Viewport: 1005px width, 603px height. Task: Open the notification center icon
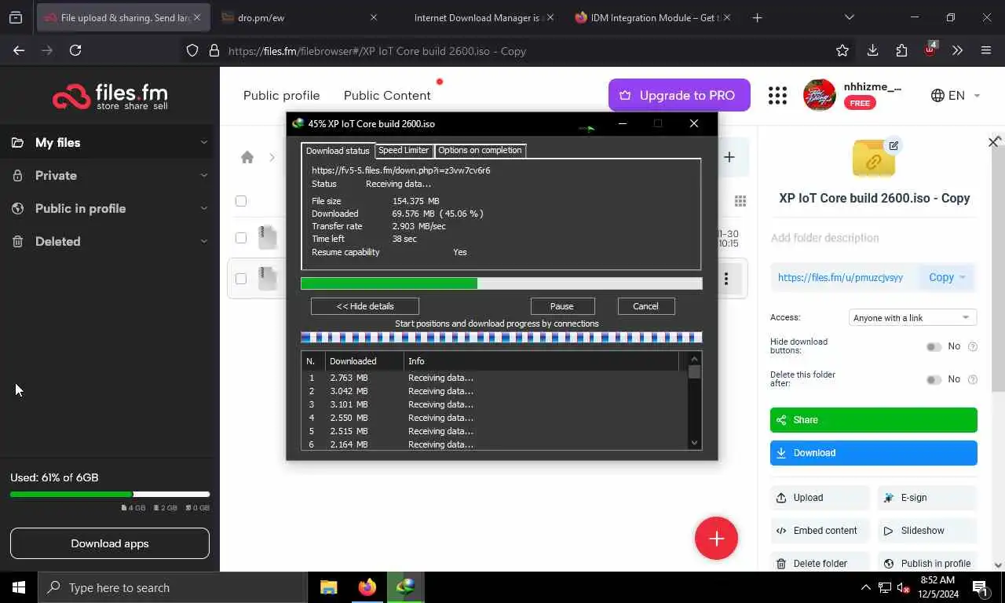click(x=980, y=587)
